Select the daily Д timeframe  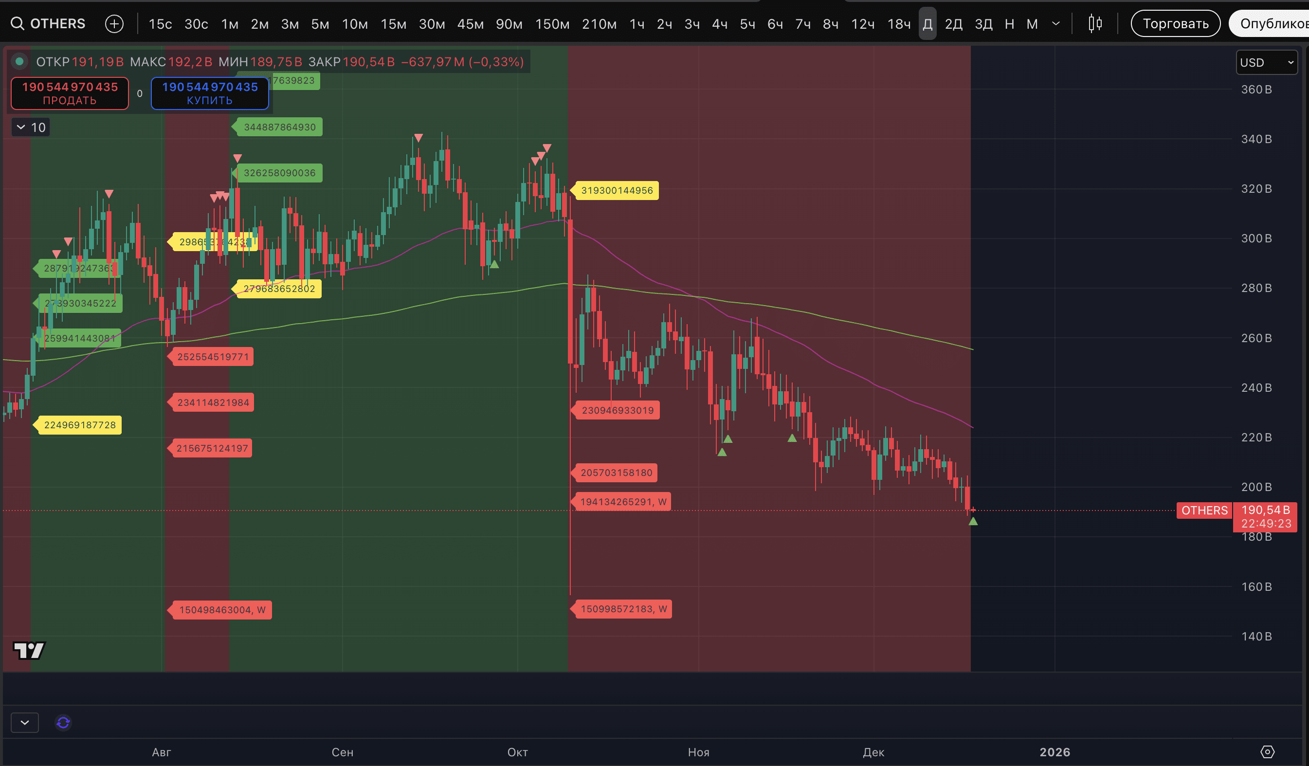click(x=927, y=24)
